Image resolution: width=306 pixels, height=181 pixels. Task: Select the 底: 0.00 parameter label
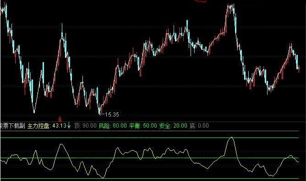click(x=199, y=126)
